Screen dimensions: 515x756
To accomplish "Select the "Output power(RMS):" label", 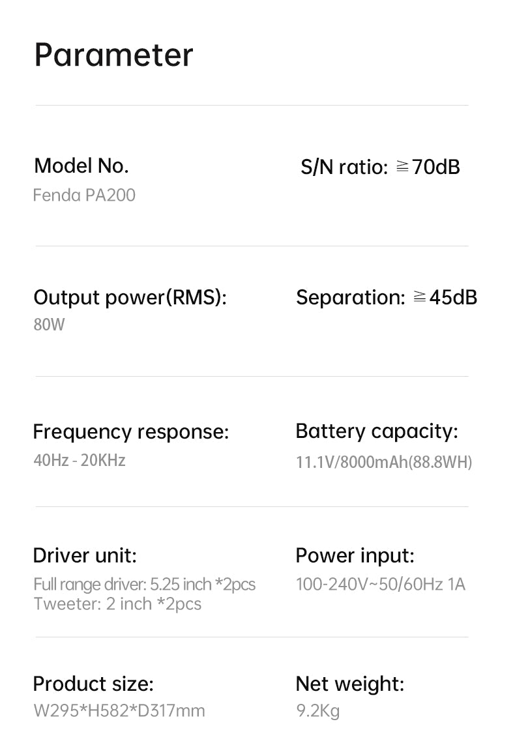I will tap(130, 297).
